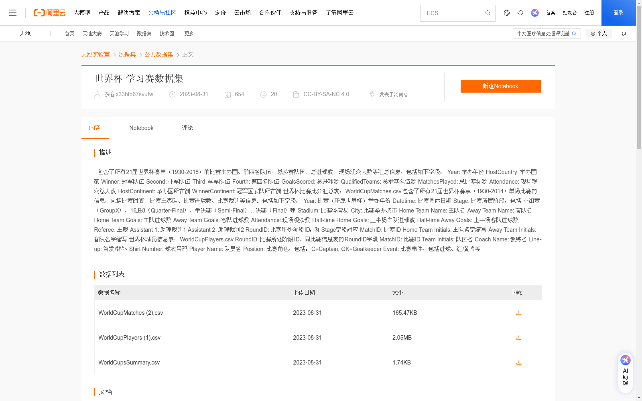The image size is (642, 401).
Task: Open 天池大赛 in Tianchi nav
Action: click(92, 34)
